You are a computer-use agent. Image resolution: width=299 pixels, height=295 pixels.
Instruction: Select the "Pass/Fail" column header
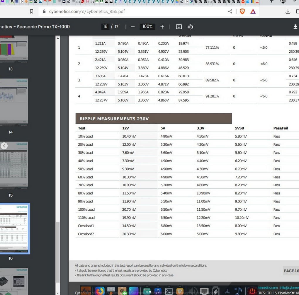point(281,128)
